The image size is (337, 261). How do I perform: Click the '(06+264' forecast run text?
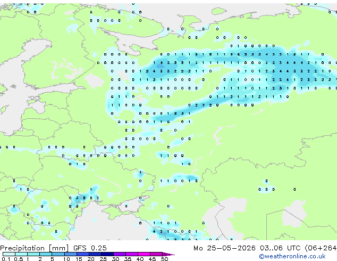click(x=321, y=248)
